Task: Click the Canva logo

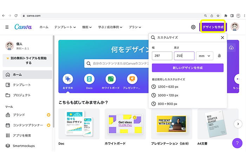Action: [23, 27]
